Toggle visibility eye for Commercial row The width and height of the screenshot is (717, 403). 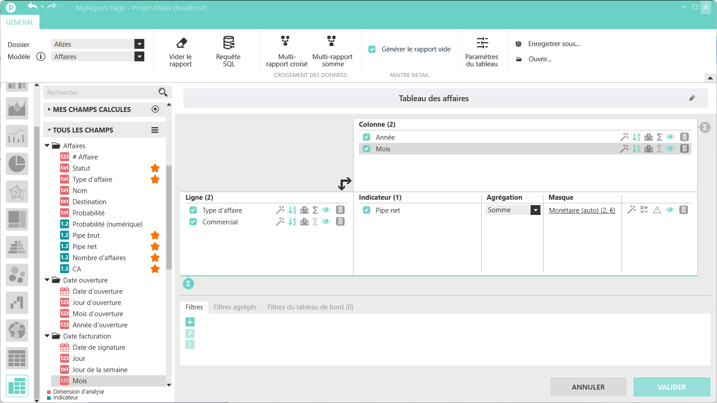coord(326,222)
